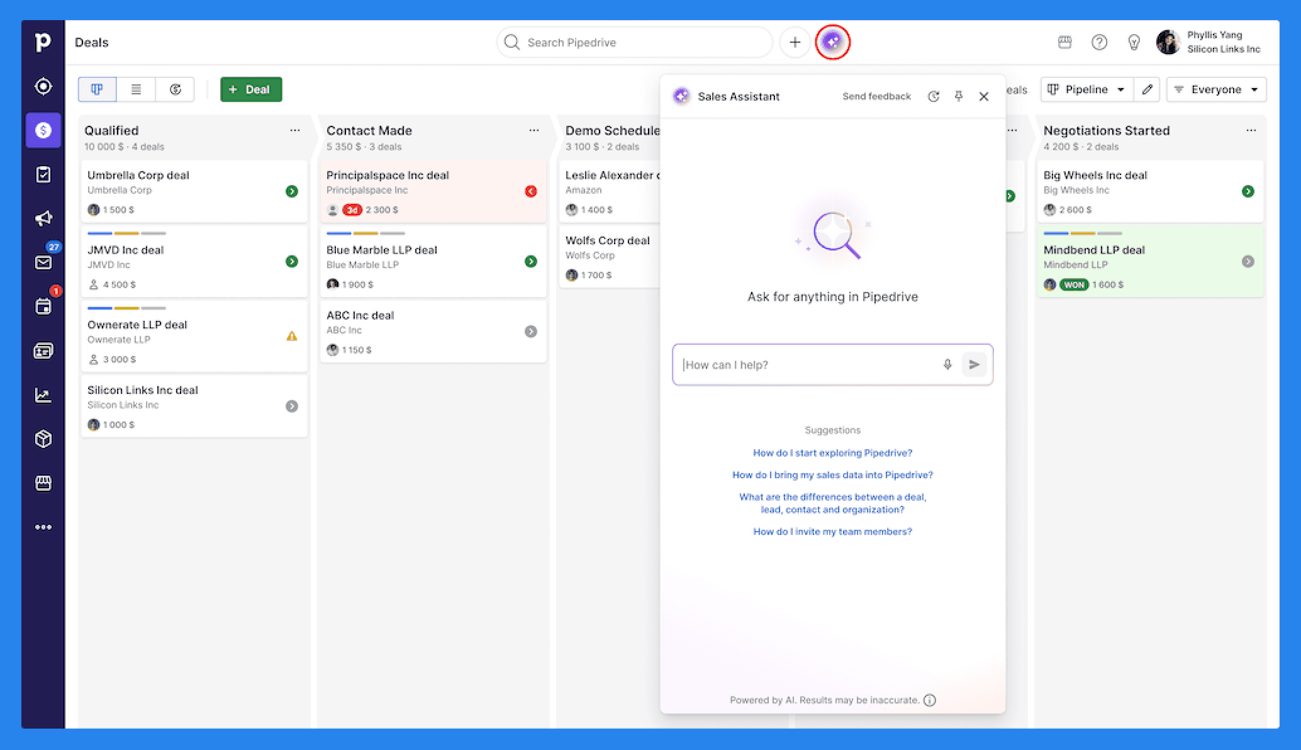Image resolution: width=1301 pixels, height=750 pixels.
Task: Open the Projects clipboard icon in the sidebar
Action: (43, 174)
